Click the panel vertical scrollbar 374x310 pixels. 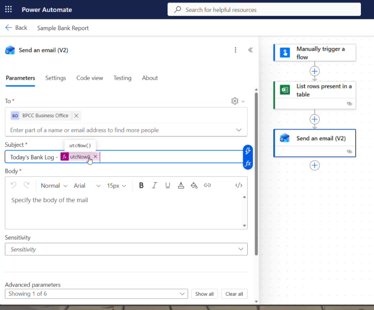click(256, 174)
